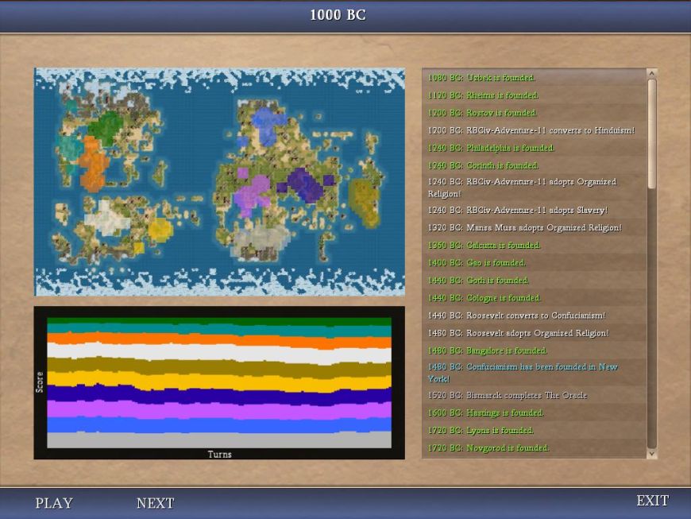
Task: Click the green civilization territory on the map
Action: tap(106, 128)
